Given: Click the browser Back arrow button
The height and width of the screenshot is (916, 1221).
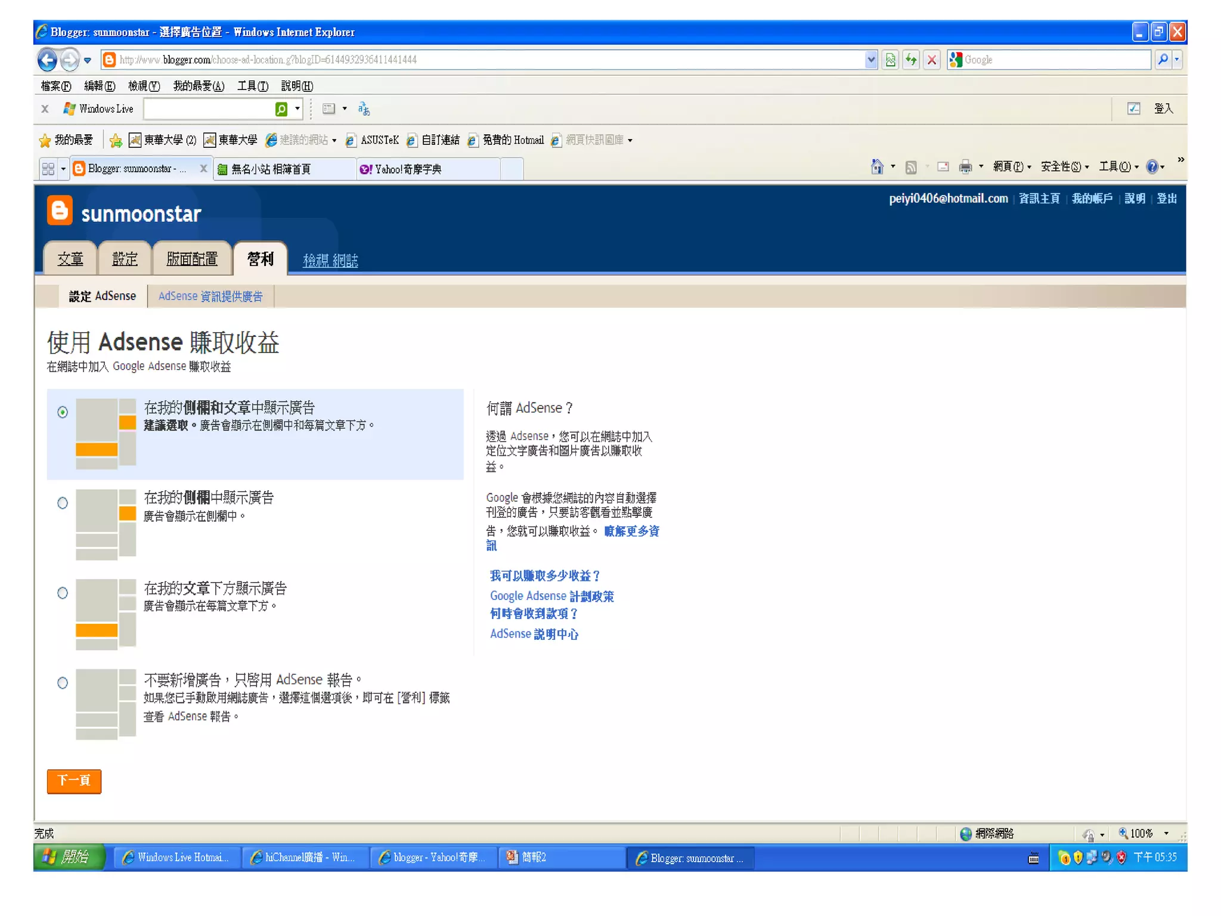Looking at the screenshot, I should tap(48, 60).
